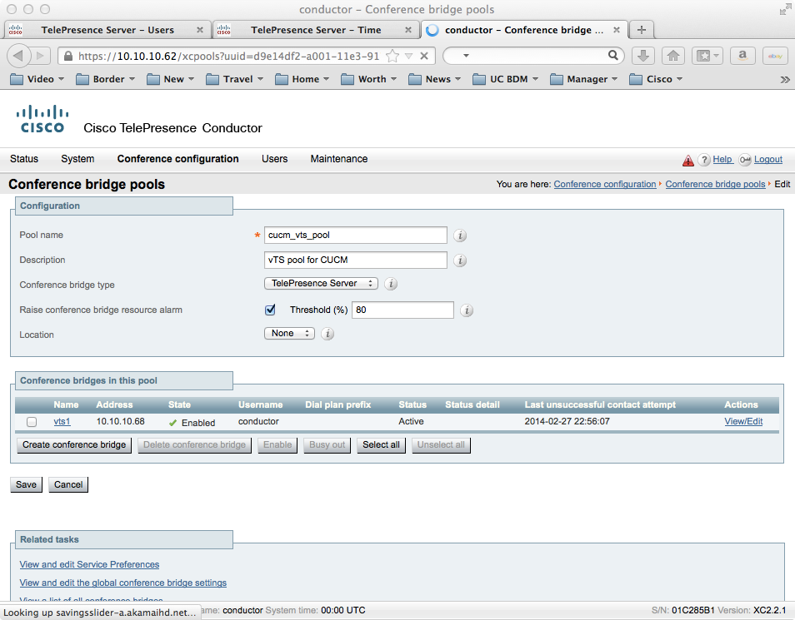
Task: Click the browser URL address field
Action: click(228, 57)
